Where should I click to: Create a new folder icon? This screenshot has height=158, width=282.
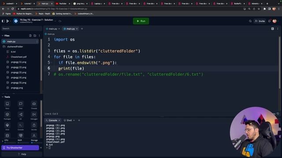[35, 36]
